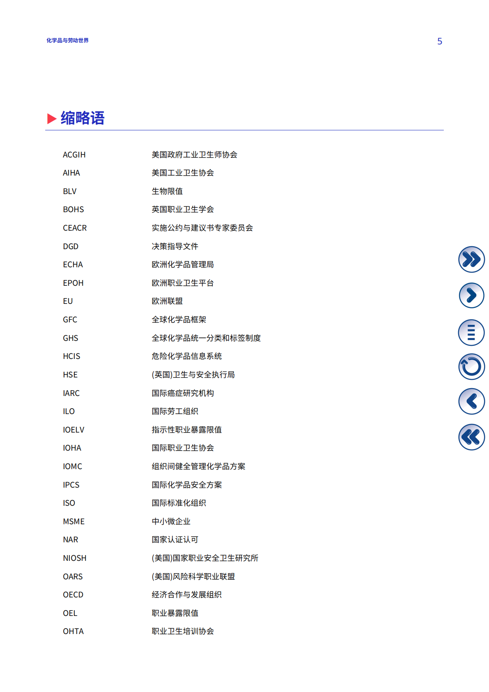Click definition (美国)国家职业安全卫生研究所
The width and height of the screenshot is (489, 692).
[x=205, y=558]
